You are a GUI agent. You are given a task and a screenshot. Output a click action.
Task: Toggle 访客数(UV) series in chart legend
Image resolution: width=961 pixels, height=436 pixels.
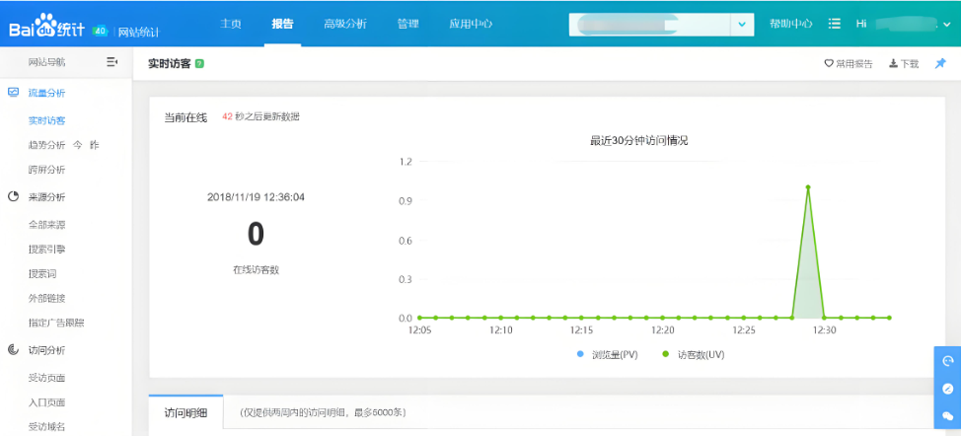pyautogui.click(x=694, y=354)
